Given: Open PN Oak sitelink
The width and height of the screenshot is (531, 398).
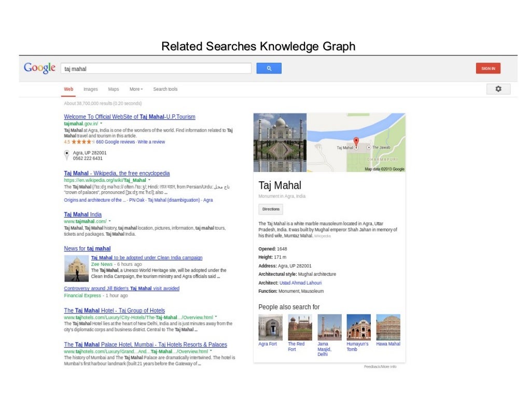Looking at the screenshot, I should point(137,200).
